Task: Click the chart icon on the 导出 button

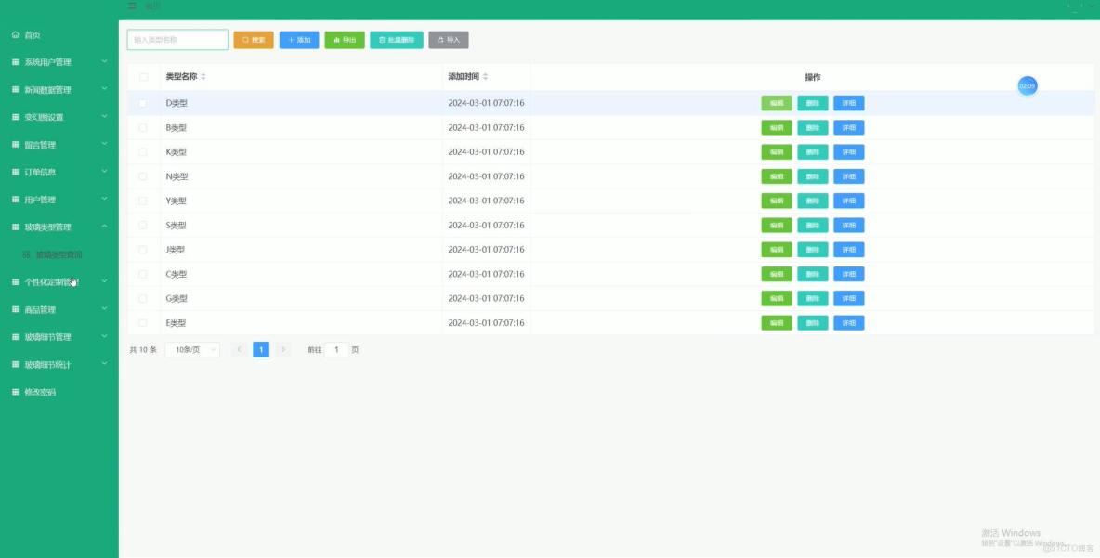Action: pyautogui.click(x=336, y=40)
